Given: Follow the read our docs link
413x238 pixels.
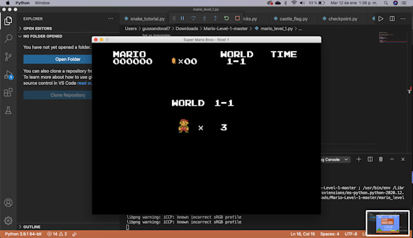Looking at the screenshot, I should (84, 83).
